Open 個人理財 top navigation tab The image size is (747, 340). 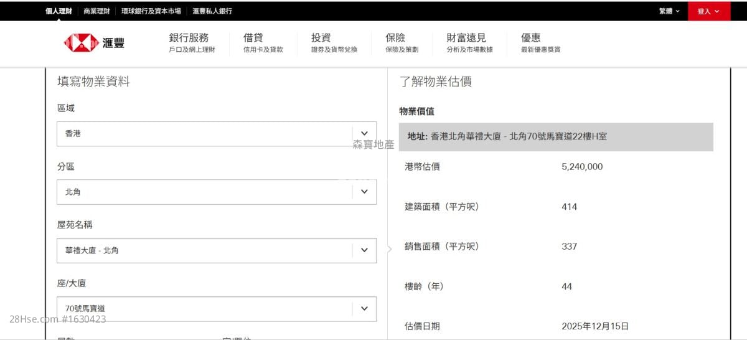(59, 11)
